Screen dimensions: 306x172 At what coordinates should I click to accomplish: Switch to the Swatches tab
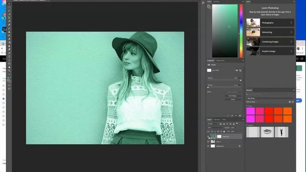(x=217, y=1)
